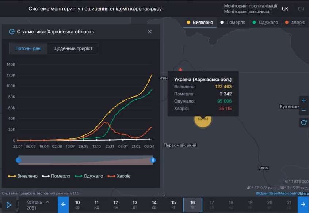Zoom out on the map with minus icon

click(304, 110)
